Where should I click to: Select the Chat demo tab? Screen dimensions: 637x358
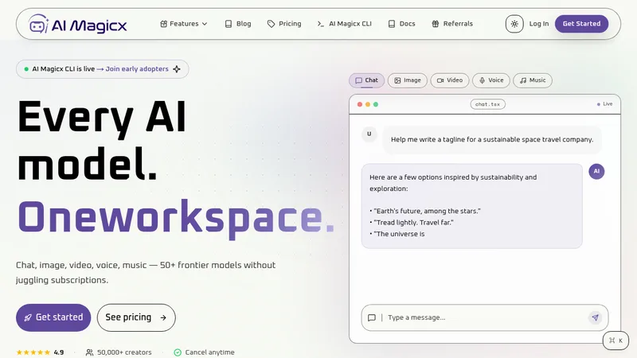[x=366, y=80]
